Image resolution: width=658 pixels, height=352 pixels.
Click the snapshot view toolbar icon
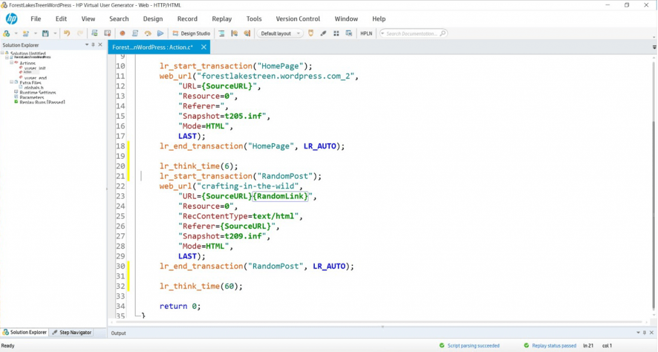(234, 33)
